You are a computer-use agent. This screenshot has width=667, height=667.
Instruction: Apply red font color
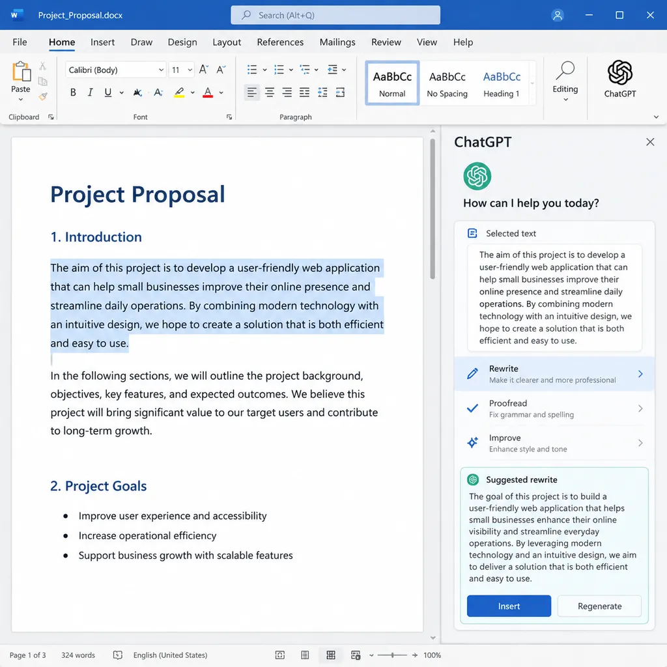pyautogui.click(x=208, y=92)
